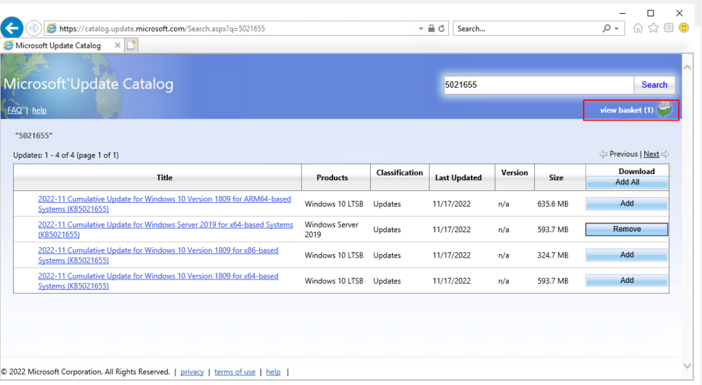
Task: Open the help link in header
Action: tap(39, 110)
